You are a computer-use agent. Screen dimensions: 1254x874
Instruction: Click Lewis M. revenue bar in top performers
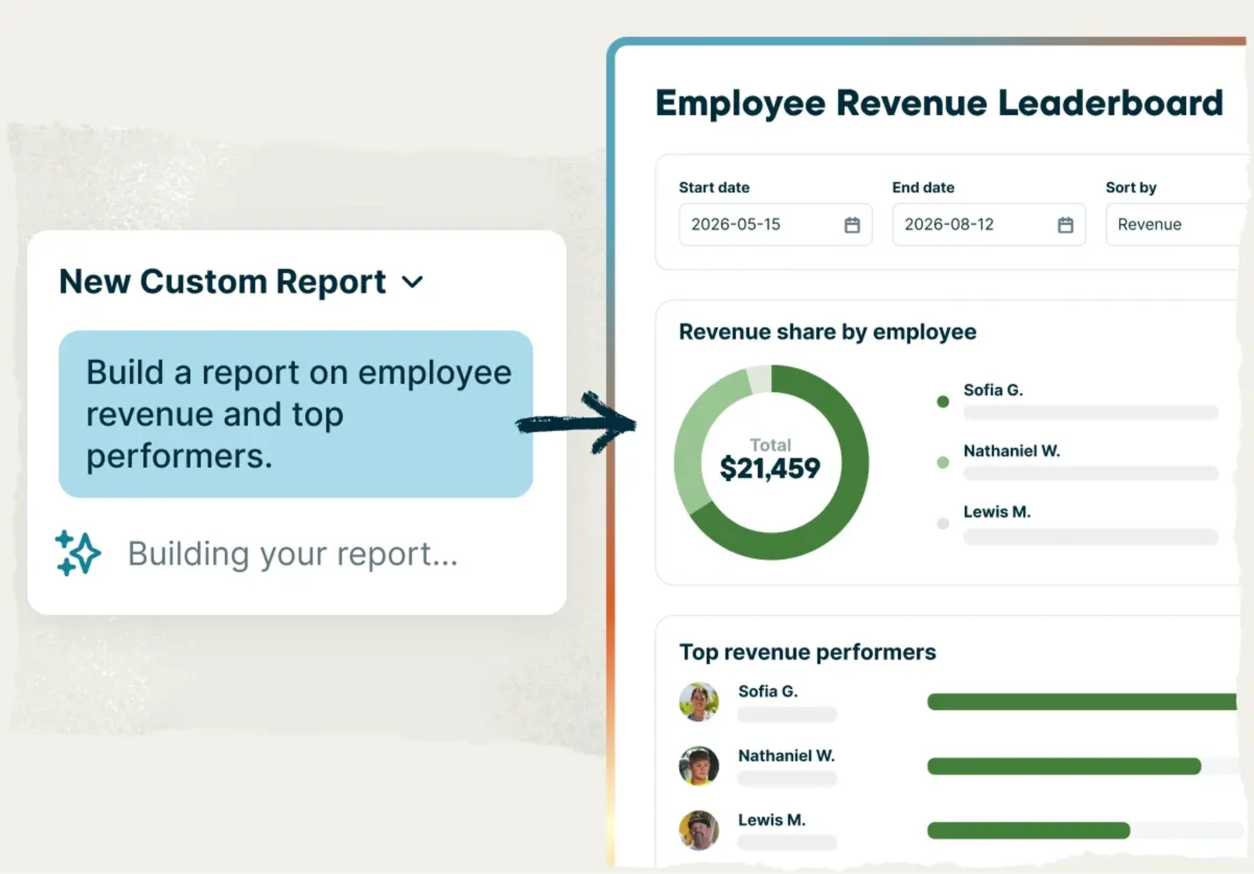coord(1028,830)
